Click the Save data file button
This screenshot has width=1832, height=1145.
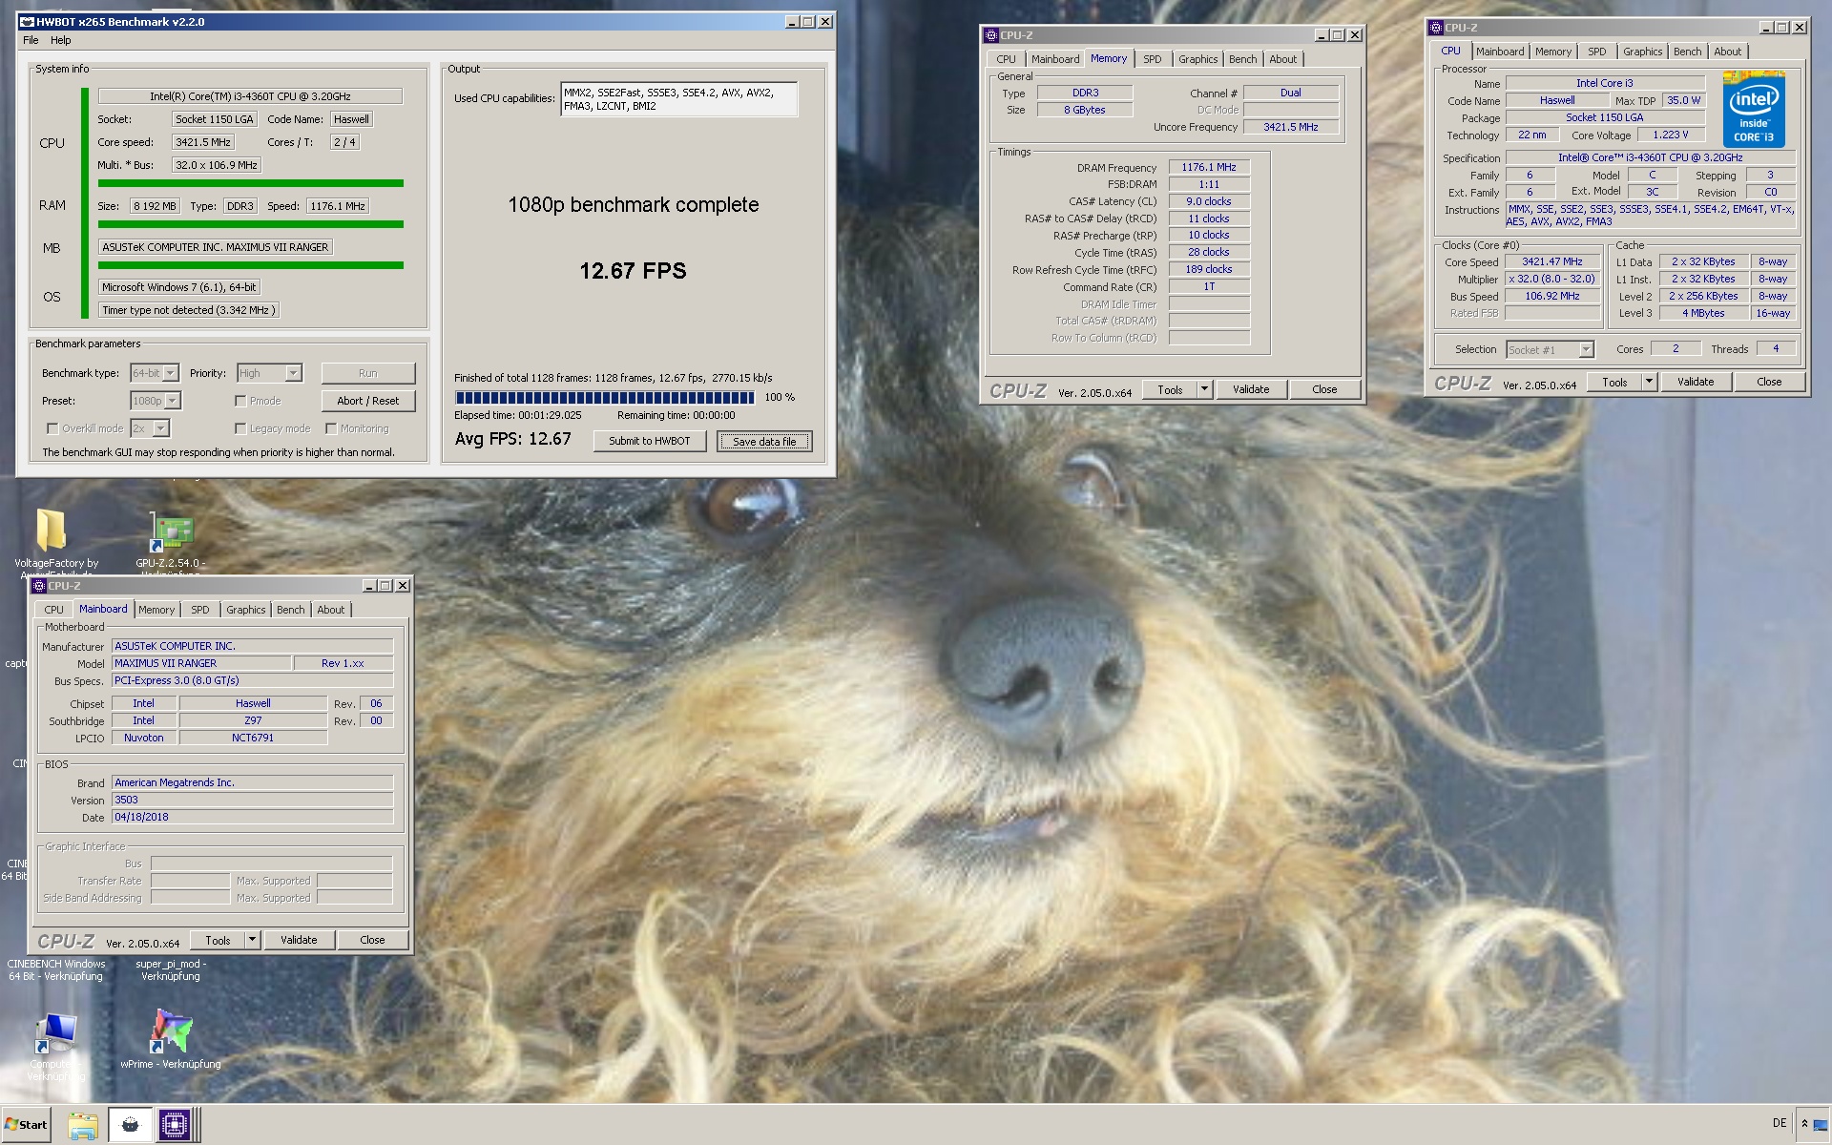[764, 441]
